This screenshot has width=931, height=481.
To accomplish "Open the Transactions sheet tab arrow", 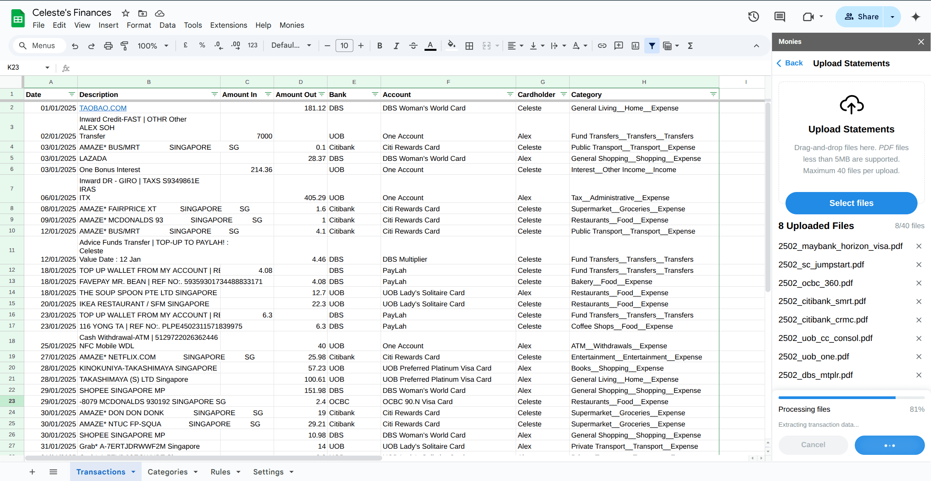I will coord(134,472).
